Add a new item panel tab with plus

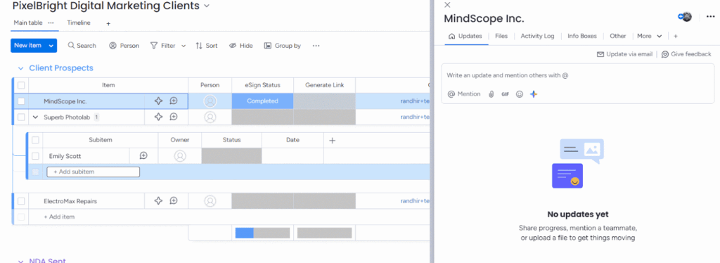(676, 36)
